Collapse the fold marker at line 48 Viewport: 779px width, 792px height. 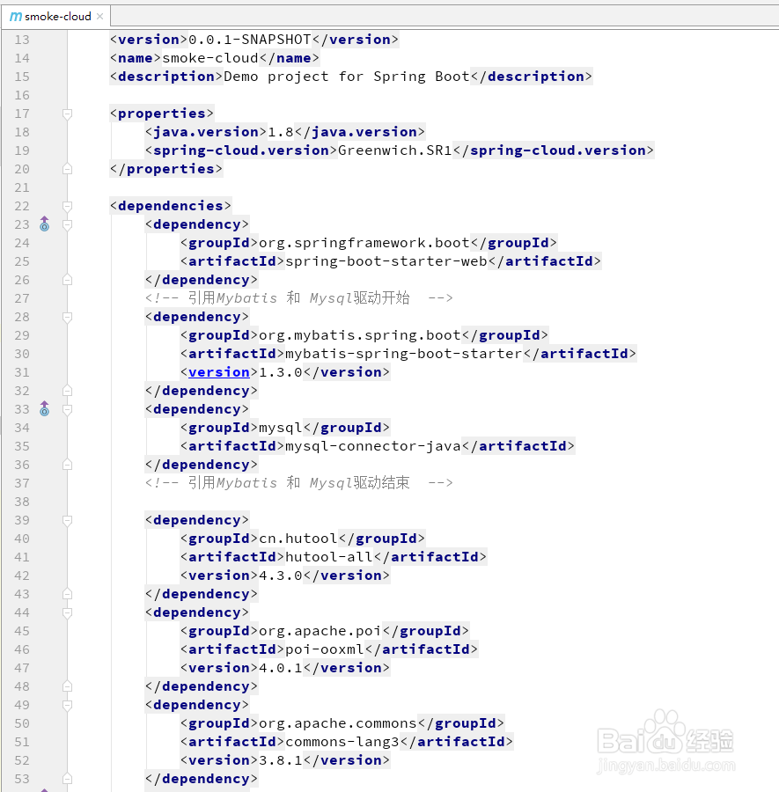coord(67,686)
